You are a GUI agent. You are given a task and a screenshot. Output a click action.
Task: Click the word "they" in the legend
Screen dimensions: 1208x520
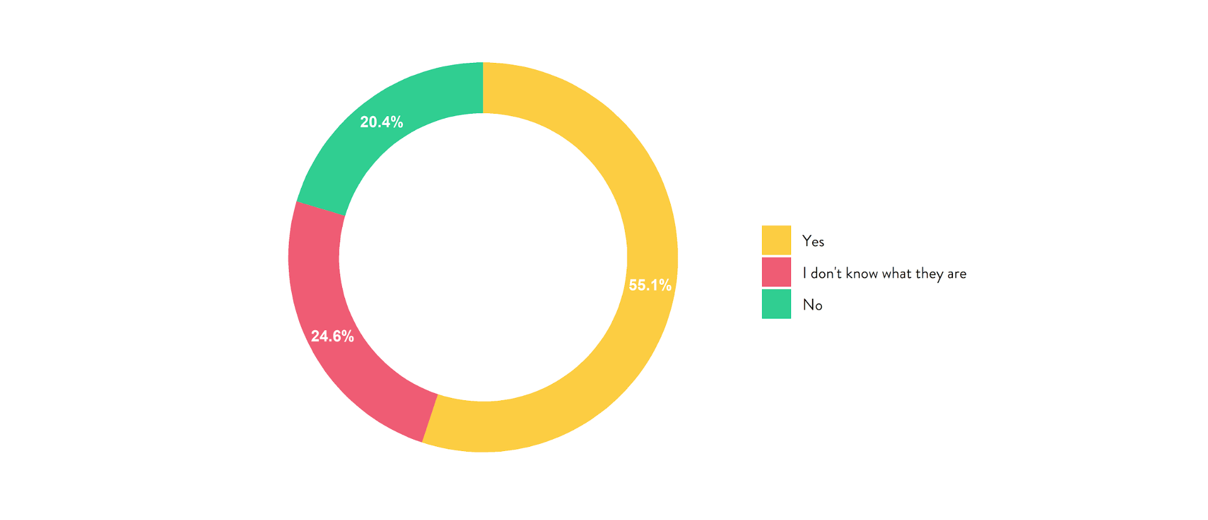coord(929,274)
